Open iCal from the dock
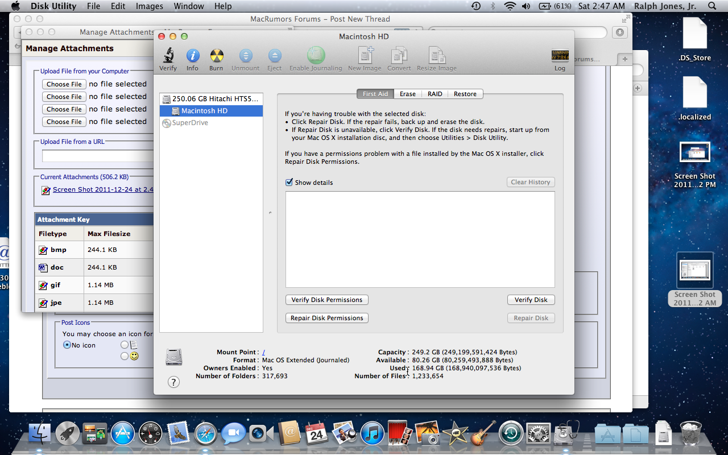The height and width of the screenshot is (455, 728). (x=316, y=433)
